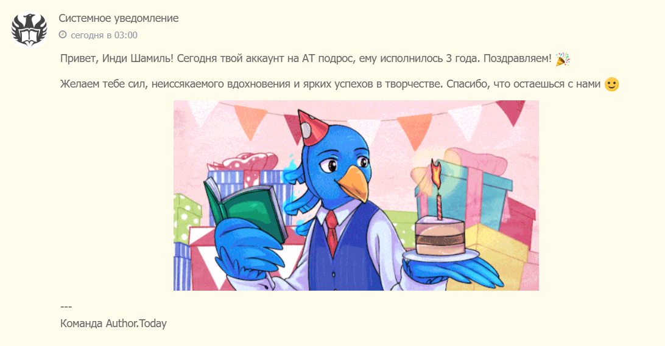This screenshot has height=346, width=665.
Task: Click the 'сегодня в 03:00' timestamp
Action: click(x=104, y=35)
